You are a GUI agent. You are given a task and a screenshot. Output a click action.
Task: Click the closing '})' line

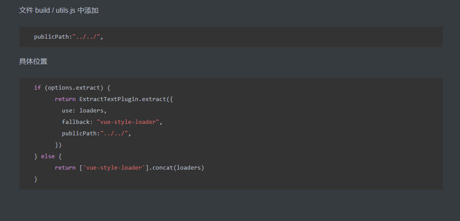58,145
